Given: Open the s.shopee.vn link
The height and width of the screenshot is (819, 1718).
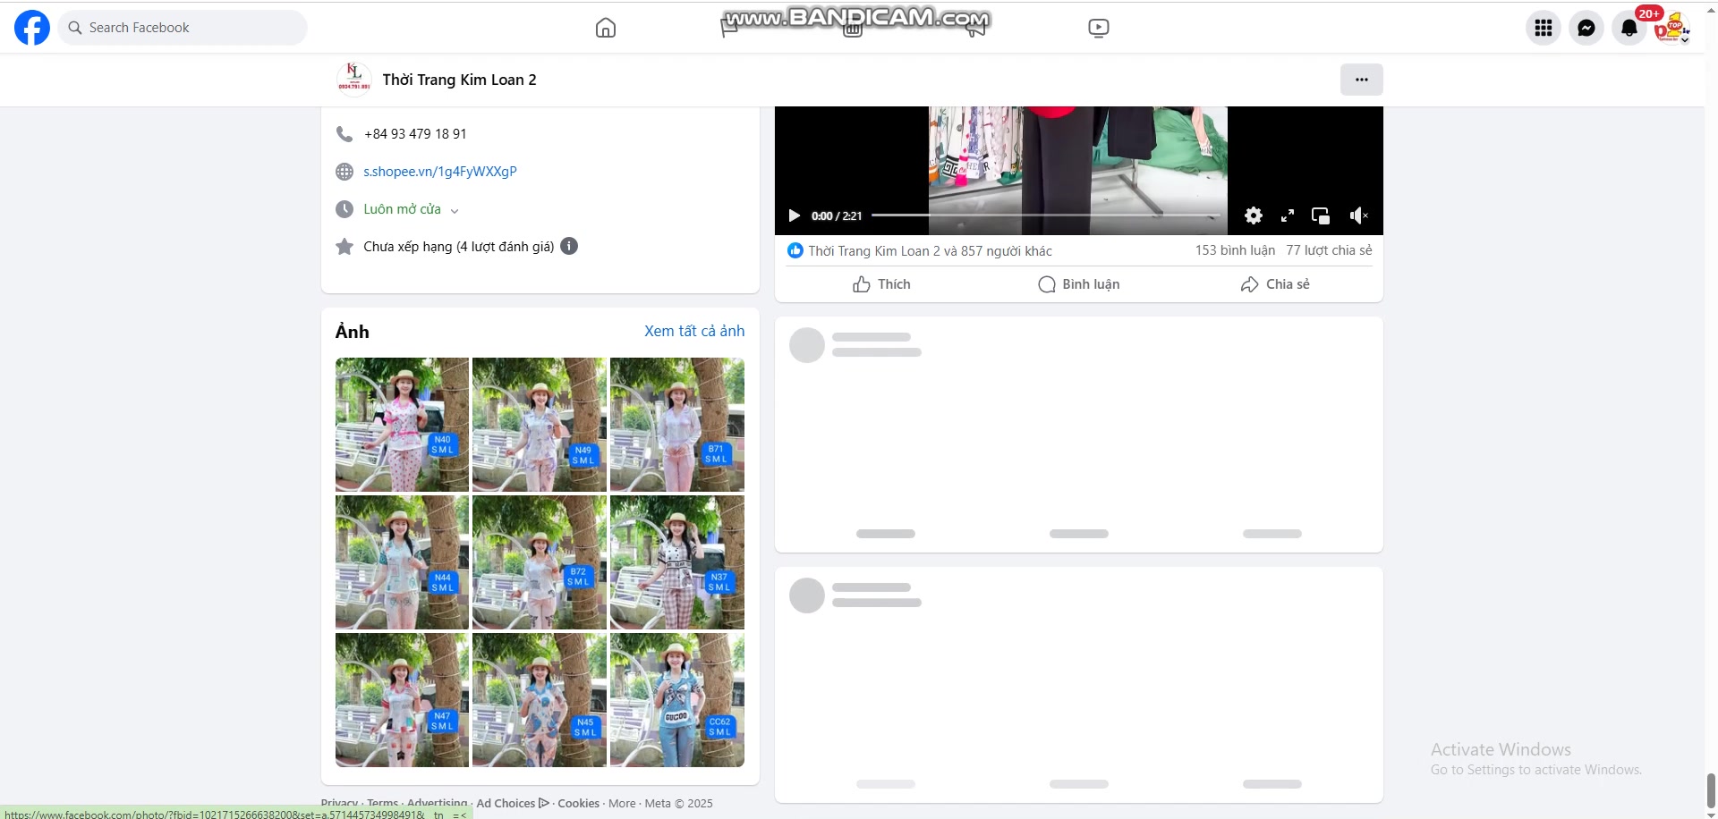Looking at the screenshot, I should tap(439, 172).
